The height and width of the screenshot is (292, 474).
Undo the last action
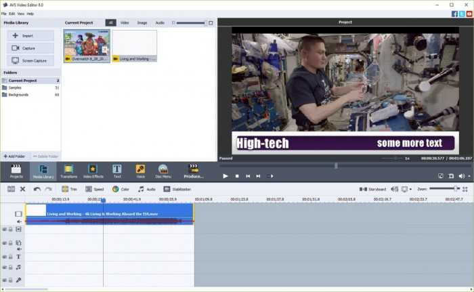click(x=37, y=189)
